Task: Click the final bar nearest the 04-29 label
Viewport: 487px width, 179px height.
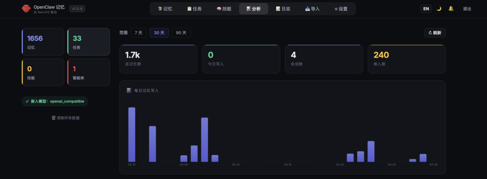Action: coord(423,158)
